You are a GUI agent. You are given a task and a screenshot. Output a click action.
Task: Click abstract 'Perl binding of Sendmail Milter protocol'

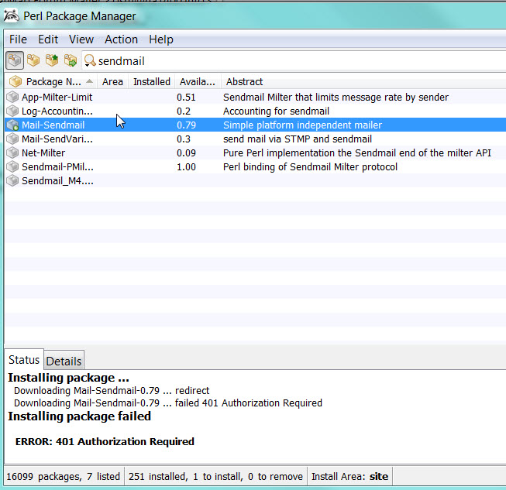pyautogui.click(x=310, y=167)
